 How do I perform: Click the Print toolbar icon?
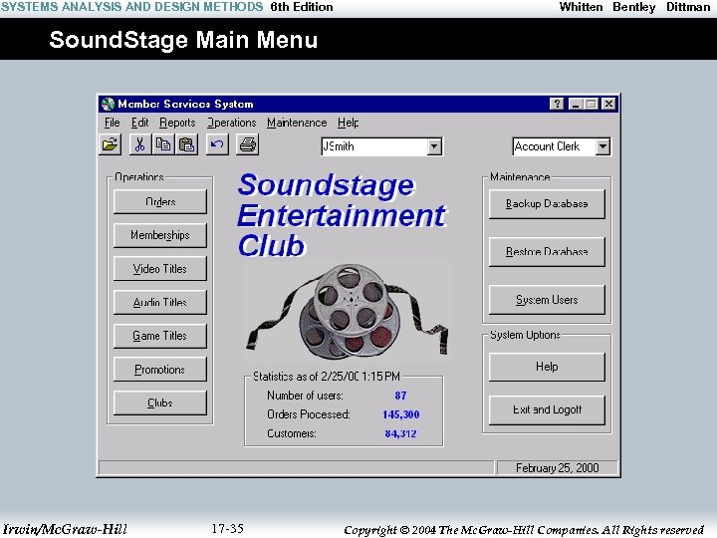(247, 145)
